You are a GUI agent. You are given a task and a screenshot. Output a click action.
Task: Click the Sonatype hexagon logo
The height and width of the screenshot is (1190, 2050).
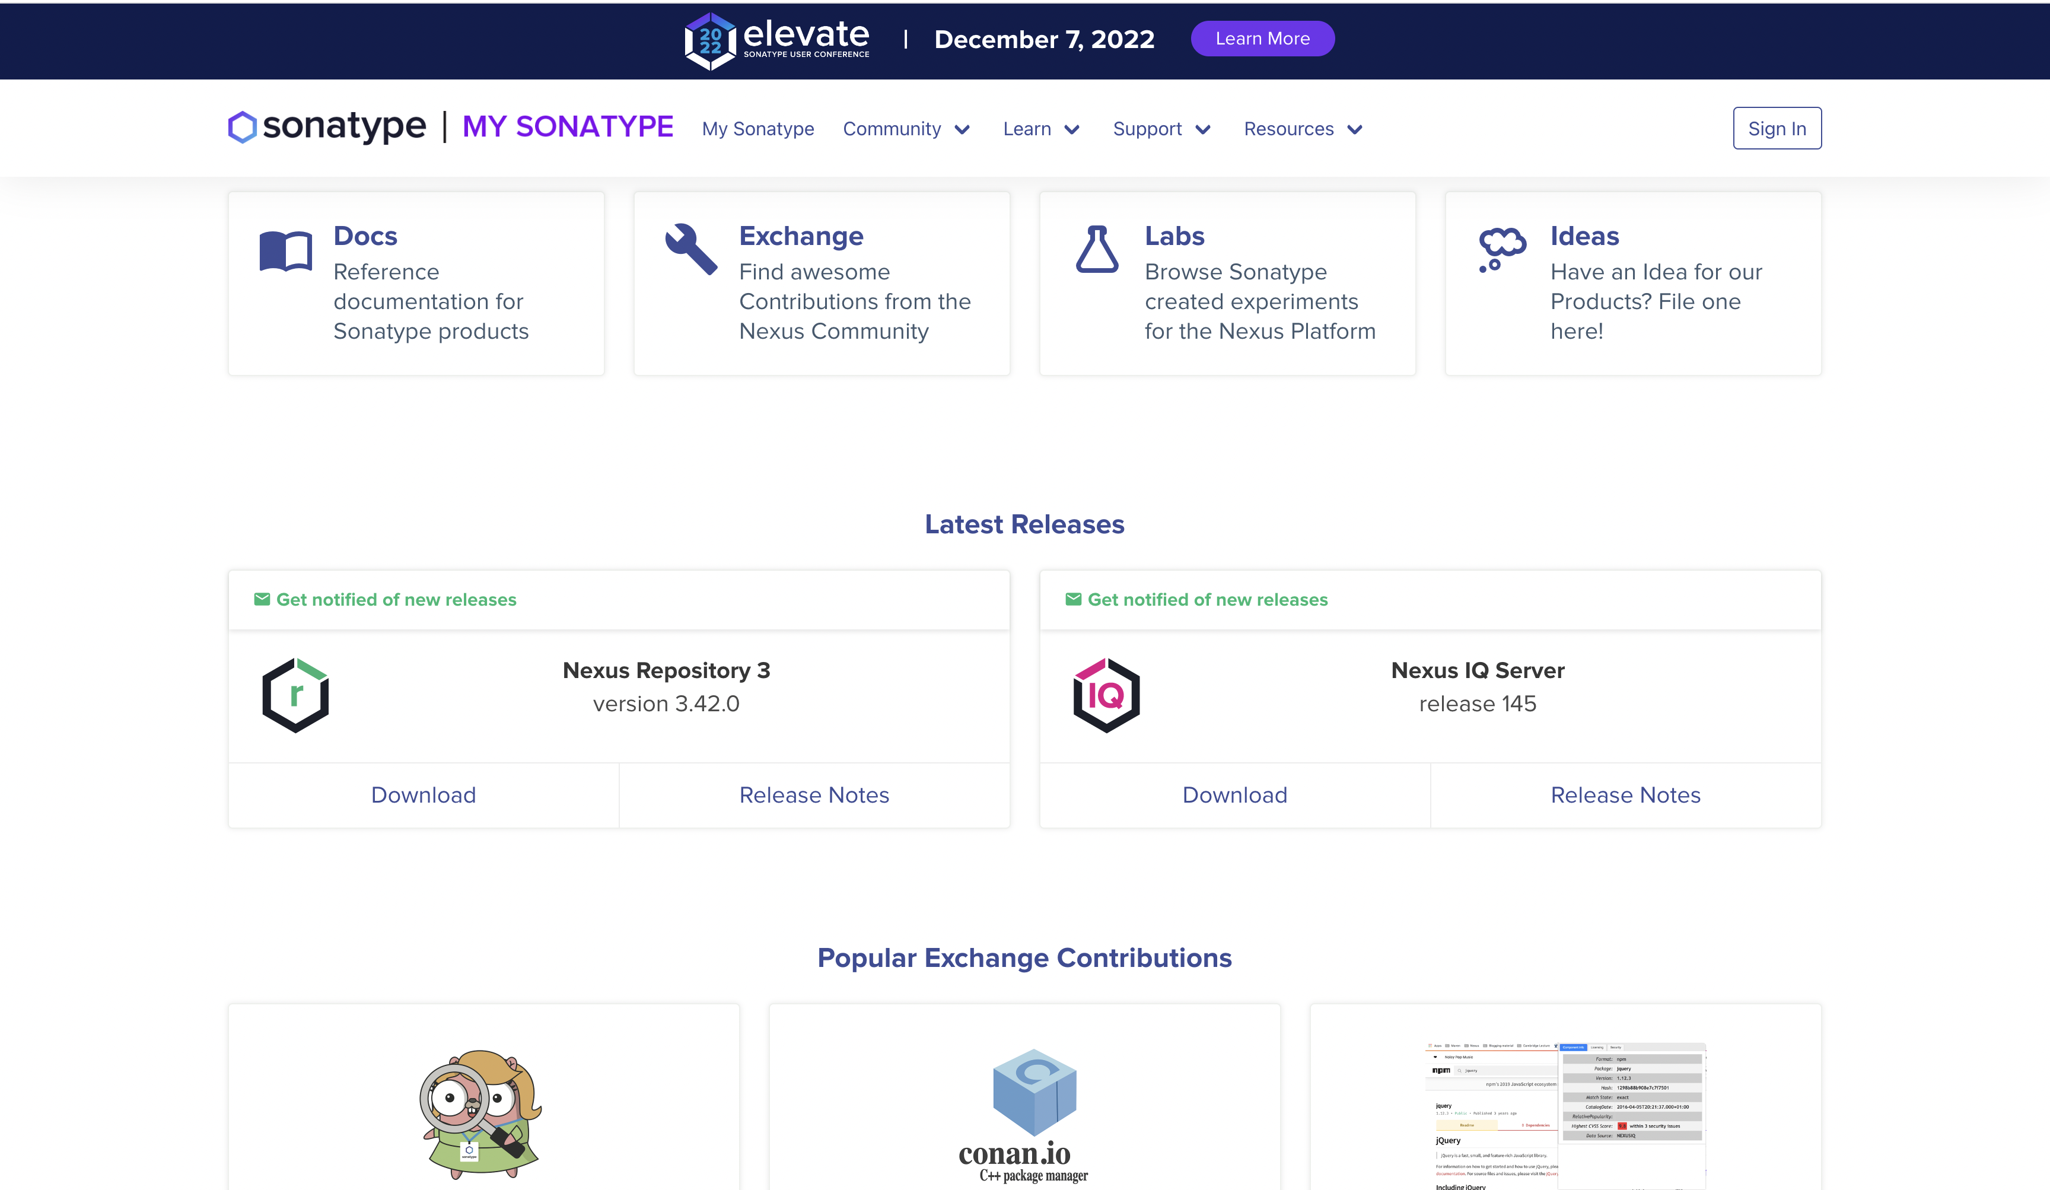coord(243,127)
